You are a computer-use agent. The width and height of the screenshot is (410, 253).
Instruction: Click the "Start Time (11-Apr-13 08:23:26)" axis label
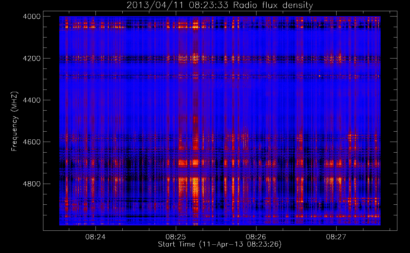(x=220, y=244)
